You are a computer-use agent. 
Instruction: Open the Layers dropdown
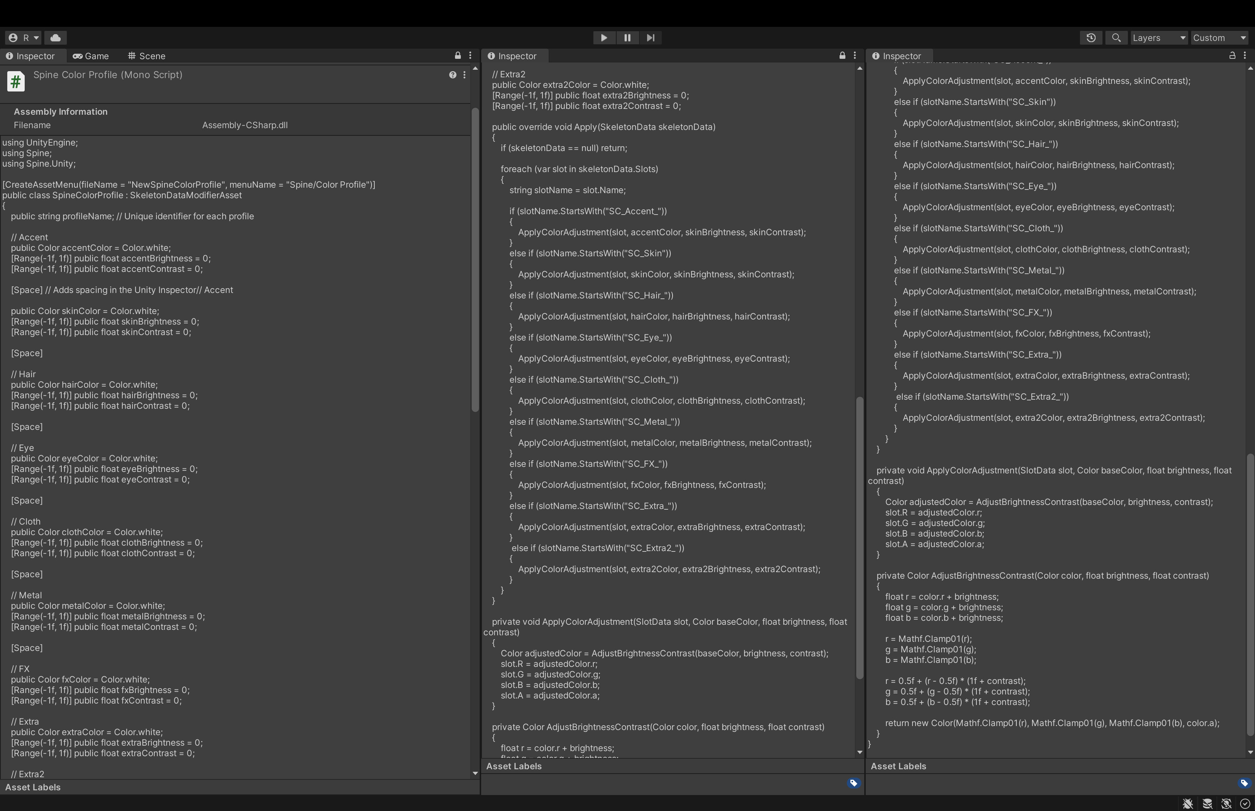(x=1158, y=37)
